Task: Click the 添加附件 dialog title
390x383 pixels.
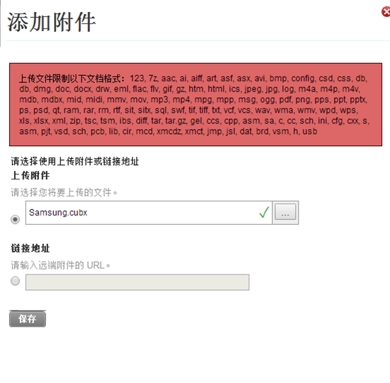Action: [x=52, y=22]
